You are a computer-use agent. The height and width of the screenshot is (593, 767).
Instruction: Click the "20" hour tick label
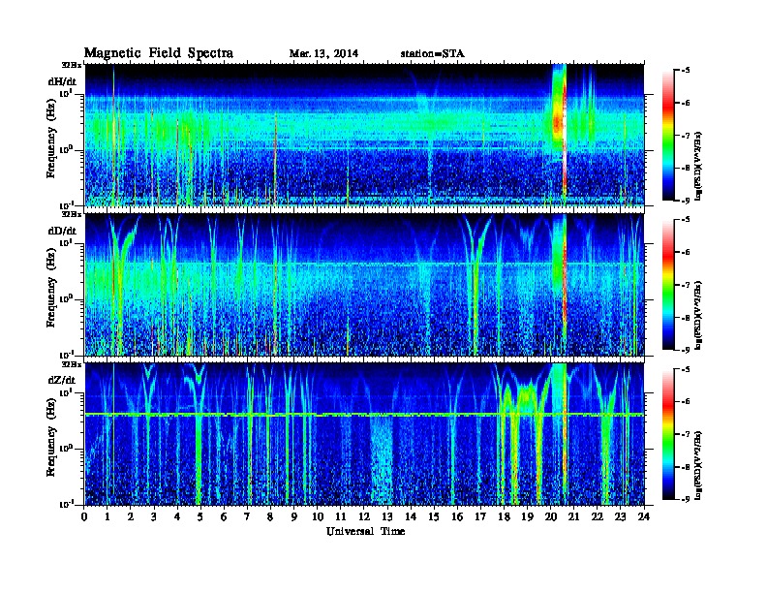[x=551, y=517]
